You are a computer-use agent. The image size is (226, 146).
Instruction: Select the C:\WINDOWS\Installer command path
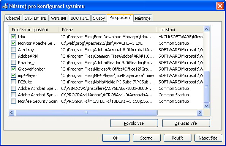coord(107,88)
